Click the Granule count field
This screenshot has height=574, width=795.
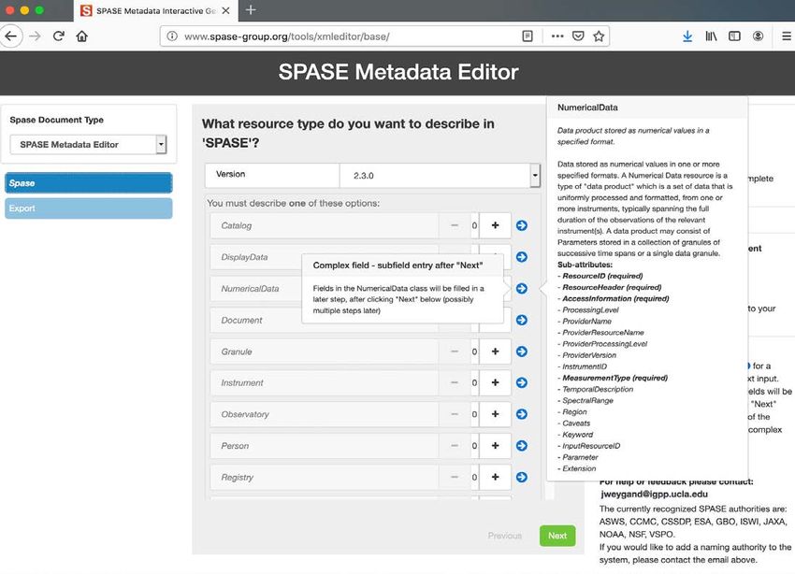[474, 352]
